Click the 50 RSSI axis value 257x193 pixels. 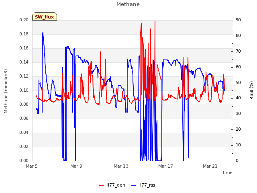coord(238,82)
